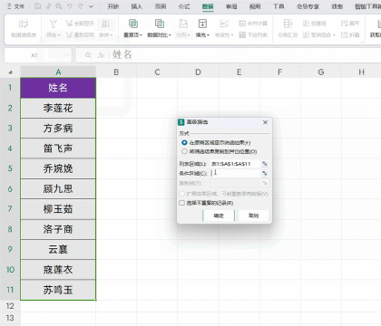Switch to the 插入 ribbon tab
Image resolution: width=381 pixels, height=326 pixels.
[x=137, y=6]
